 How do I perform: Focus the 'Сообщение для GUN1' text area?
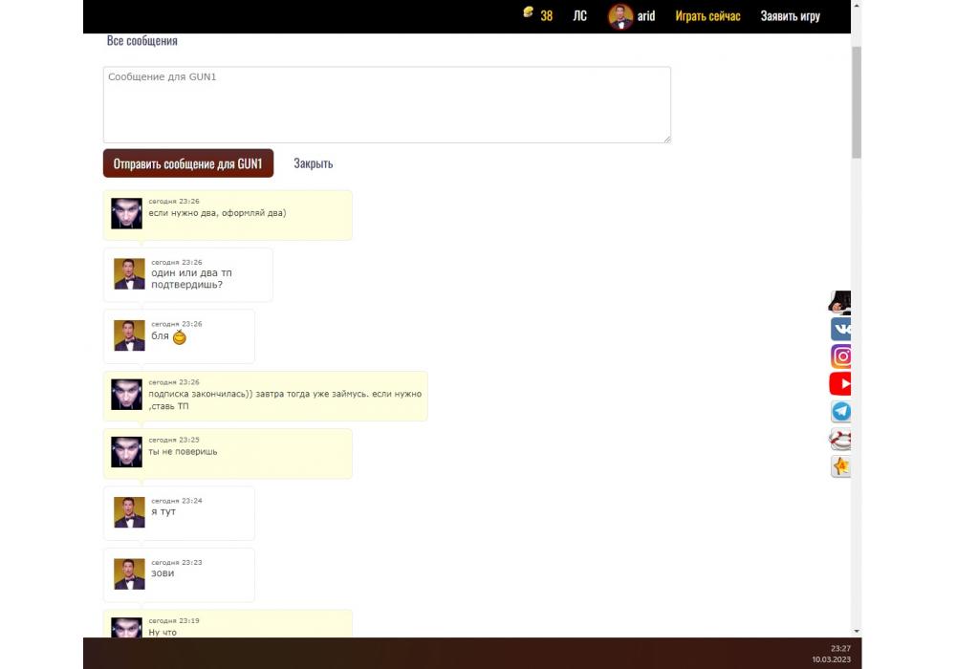click(387, 105)
